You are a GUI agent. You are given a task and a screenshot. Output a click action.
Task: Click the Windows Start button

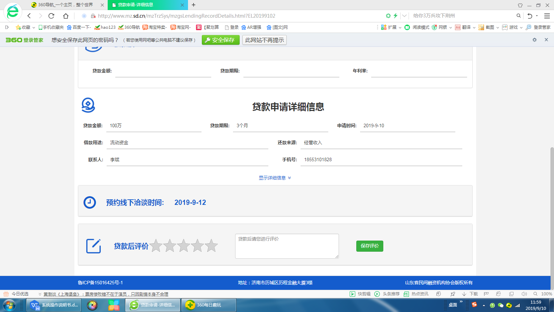[9, 305]
